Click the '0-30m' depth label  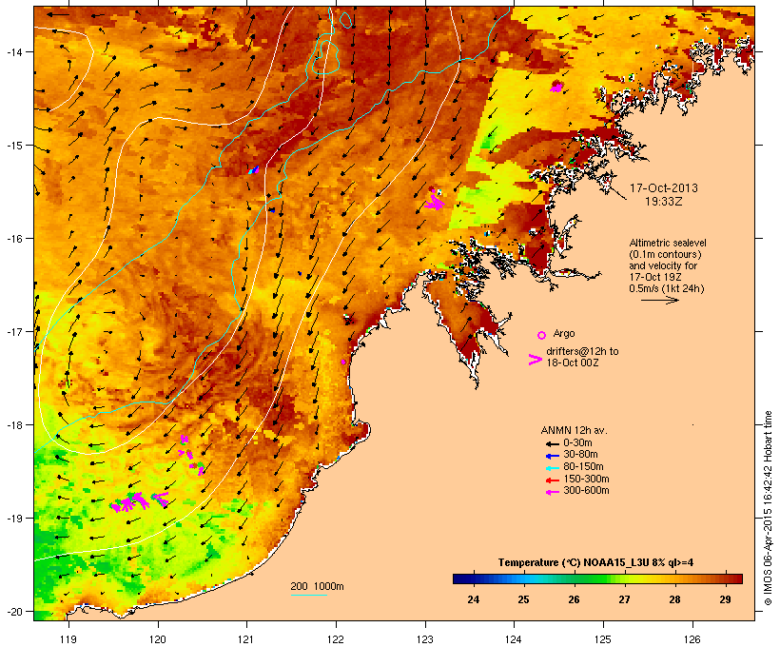tap(577, 443)
